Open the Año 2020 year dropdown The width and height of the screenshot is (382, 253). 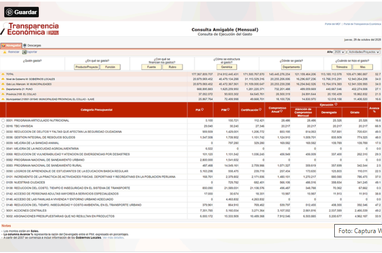tap(339, 52)
